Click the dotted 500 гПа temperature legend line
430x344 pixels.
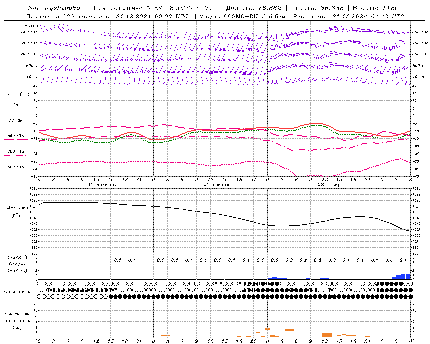[15, 171]
